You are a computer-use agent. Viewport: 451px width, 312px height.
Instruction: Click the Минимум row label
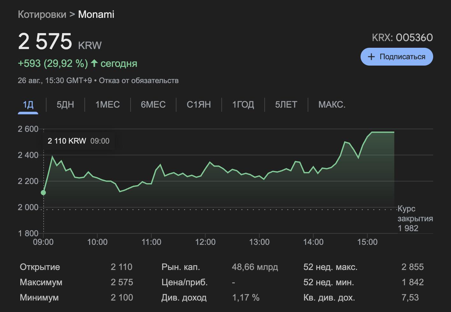click(x=39, y=297)
